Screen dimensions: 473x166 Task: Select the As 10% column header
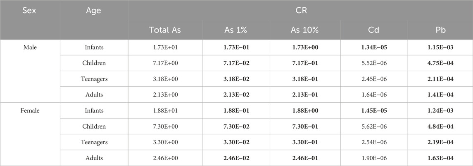pos(305,30)
